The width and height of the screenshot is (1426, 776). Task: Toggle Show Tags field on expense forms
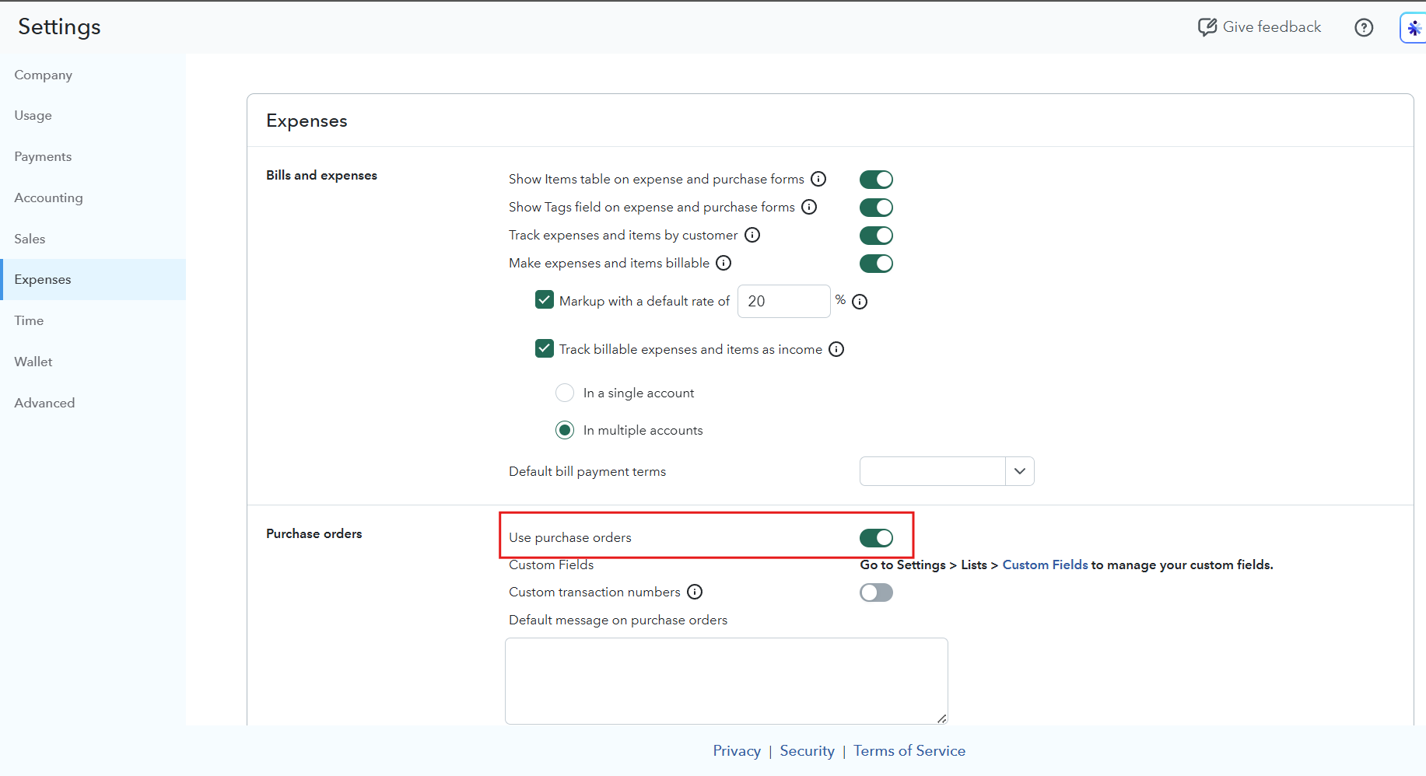(x=876, y=208)
